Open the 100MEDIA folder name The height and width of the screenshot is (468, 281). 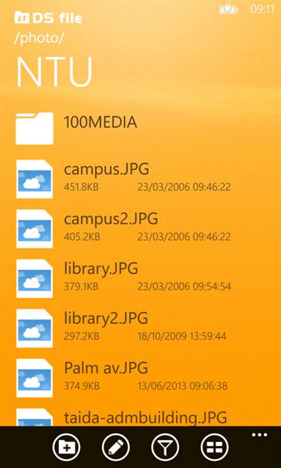(100, 122)
